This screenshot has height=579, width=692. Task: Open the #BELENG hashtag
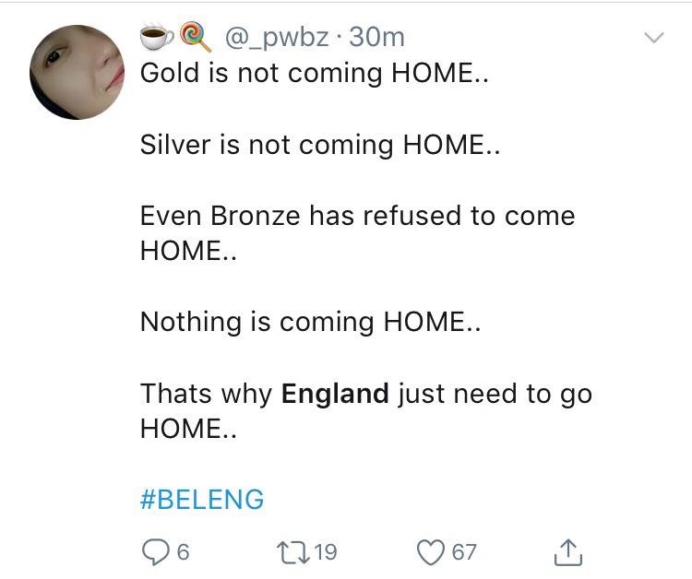pos(202,499)
